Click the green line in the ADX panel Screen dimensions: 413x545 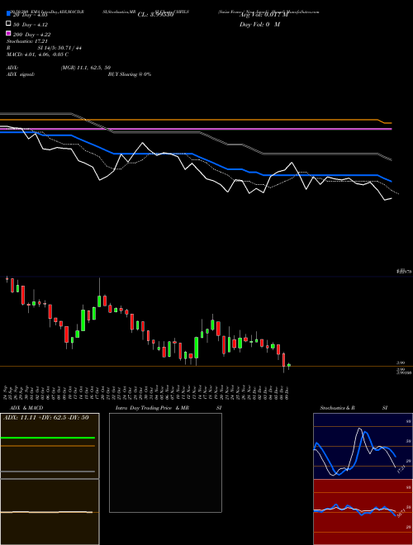coord(48,438)
